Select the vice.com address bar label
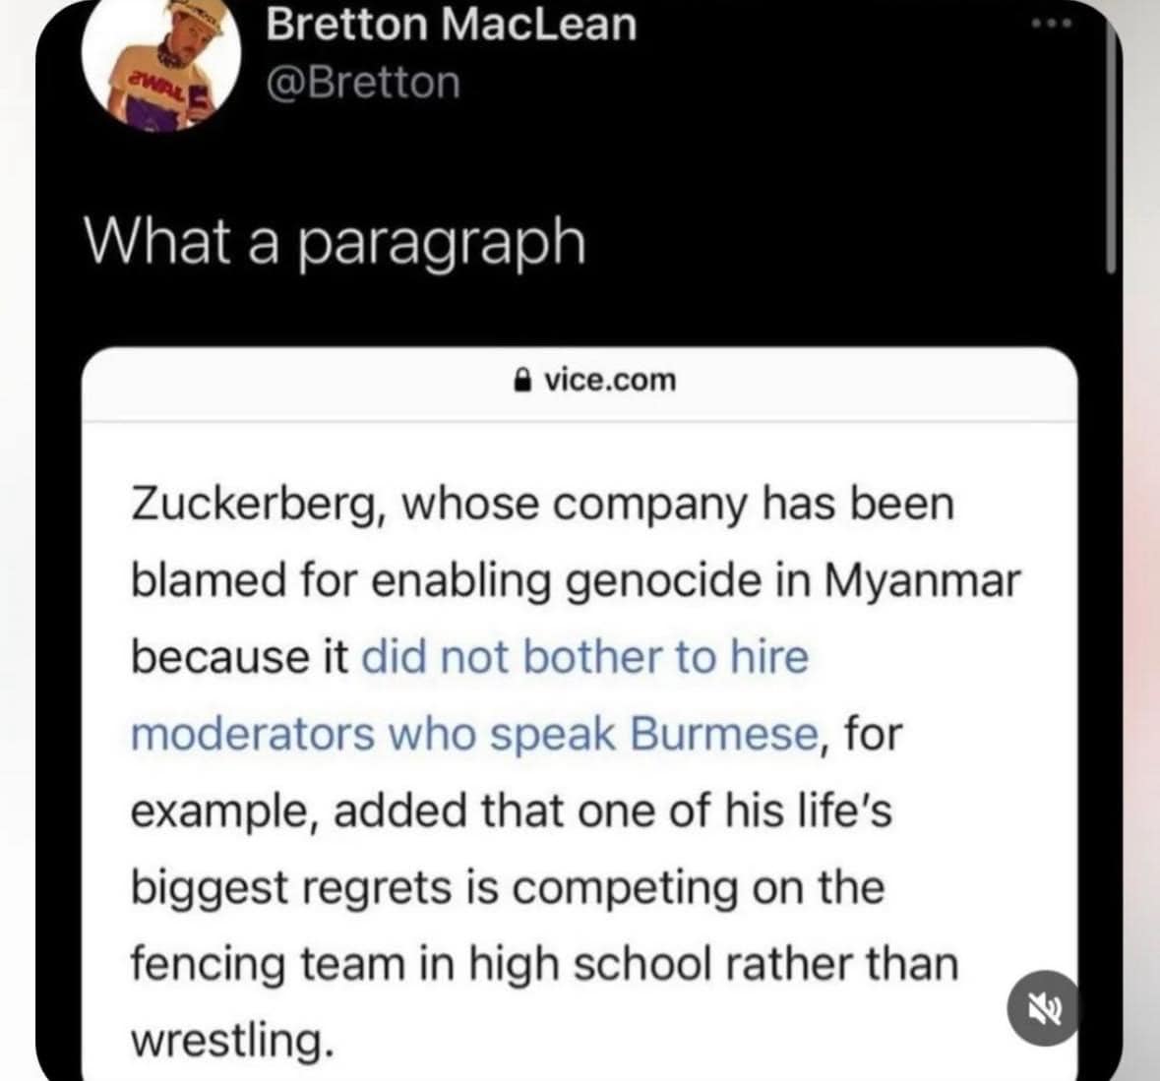Viewport: 1160px width, 1081px height. tap(608, 380)
